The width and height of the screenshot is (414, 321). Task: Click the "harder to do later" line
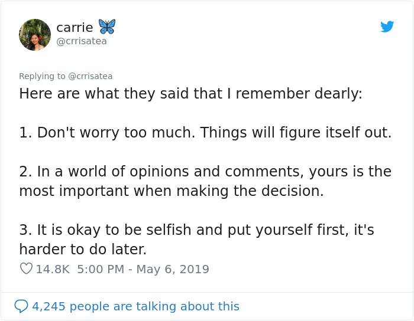pos(82,249)
